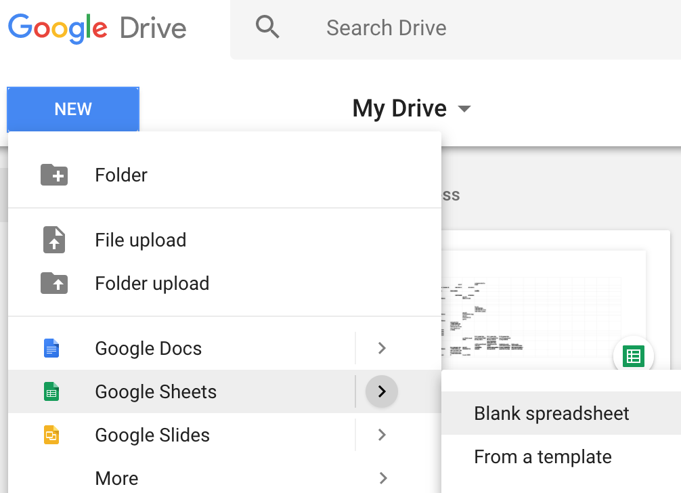Click the search magnifier icon

(x=268, y=27)
